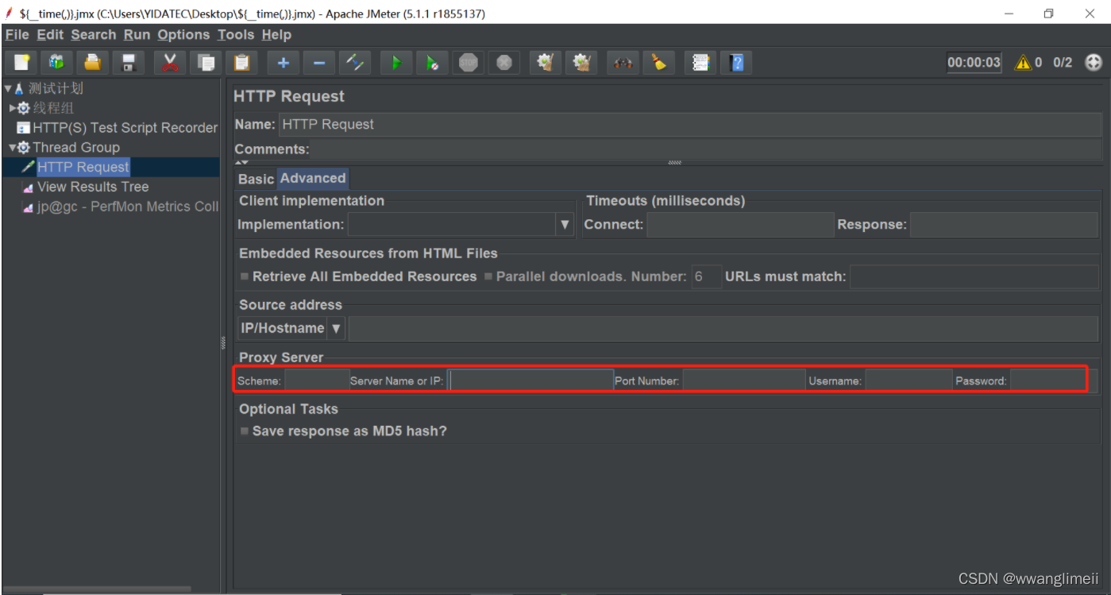
Task: Open the Edit menu
Action: pyautogui.click(x=50, y=35)
